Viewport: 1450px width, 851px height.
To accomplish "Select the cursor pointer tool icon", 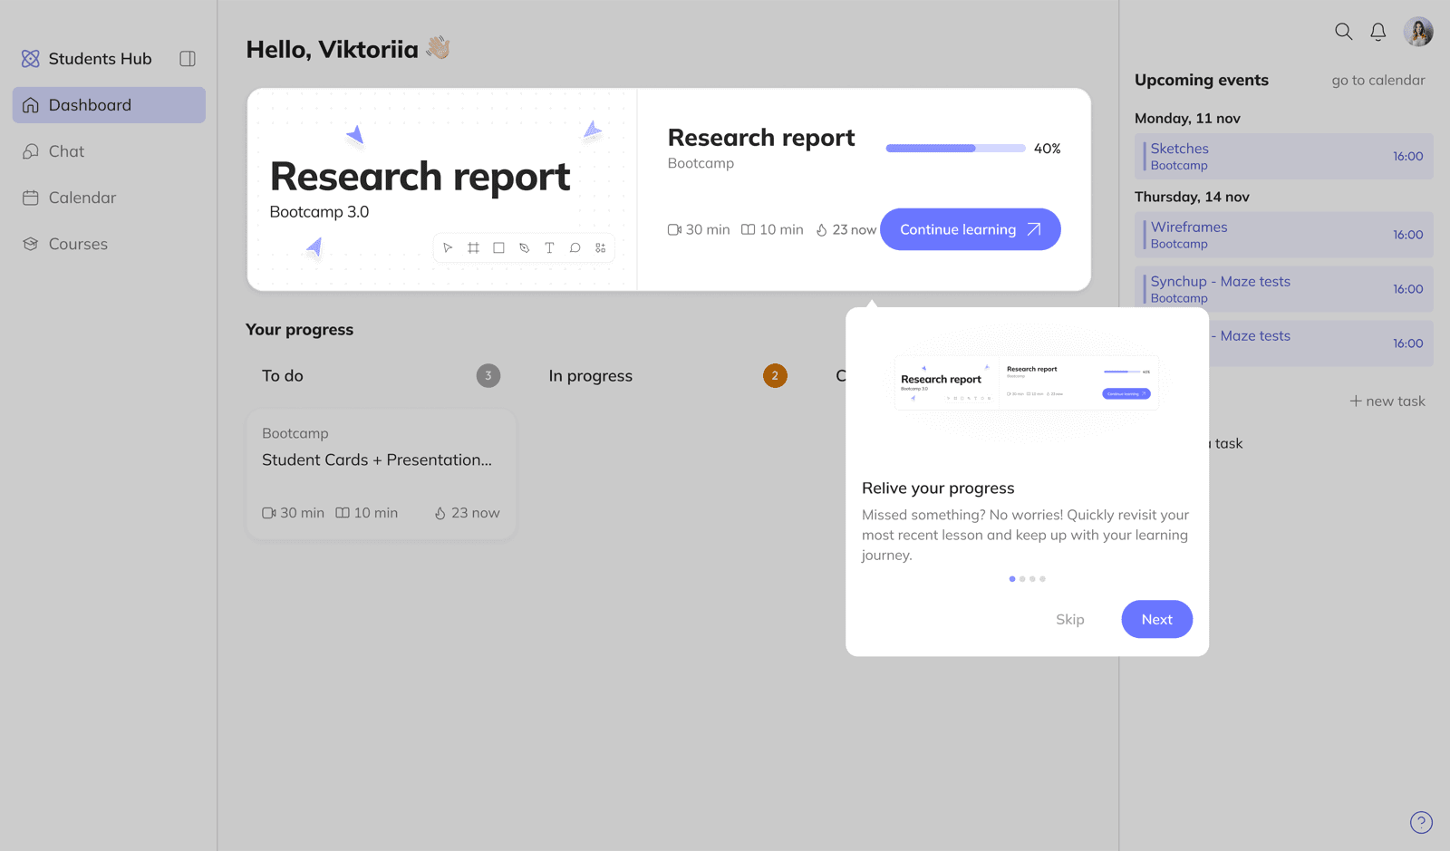I will tap(448, 247).
